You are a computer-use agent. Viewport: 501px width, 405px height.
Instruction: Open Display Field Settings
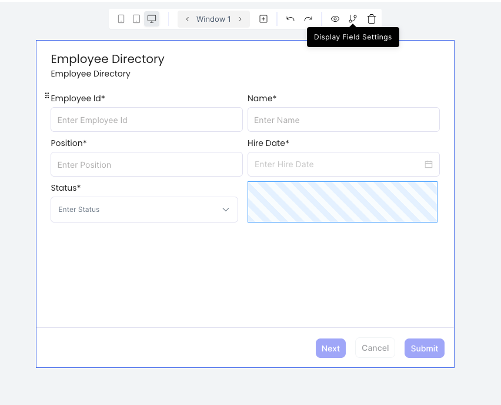353,19
